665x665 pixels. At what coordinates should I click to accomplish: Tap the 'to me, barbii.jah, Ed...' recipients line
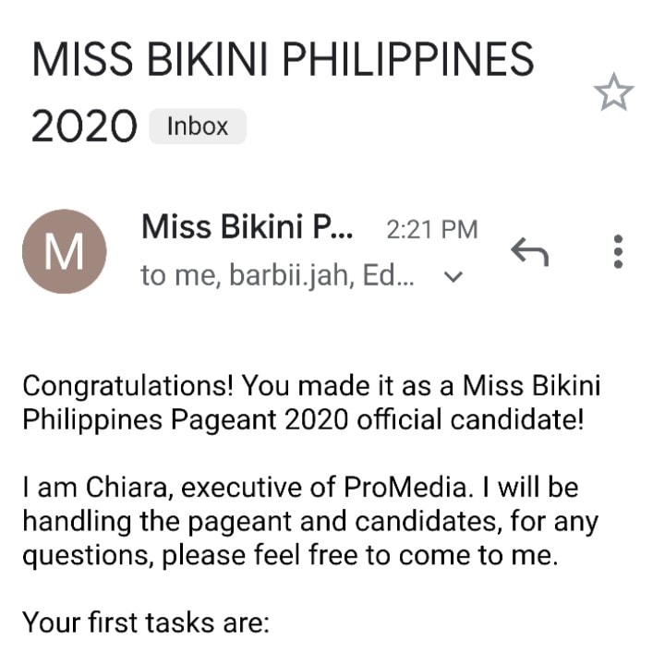[277, 275]
